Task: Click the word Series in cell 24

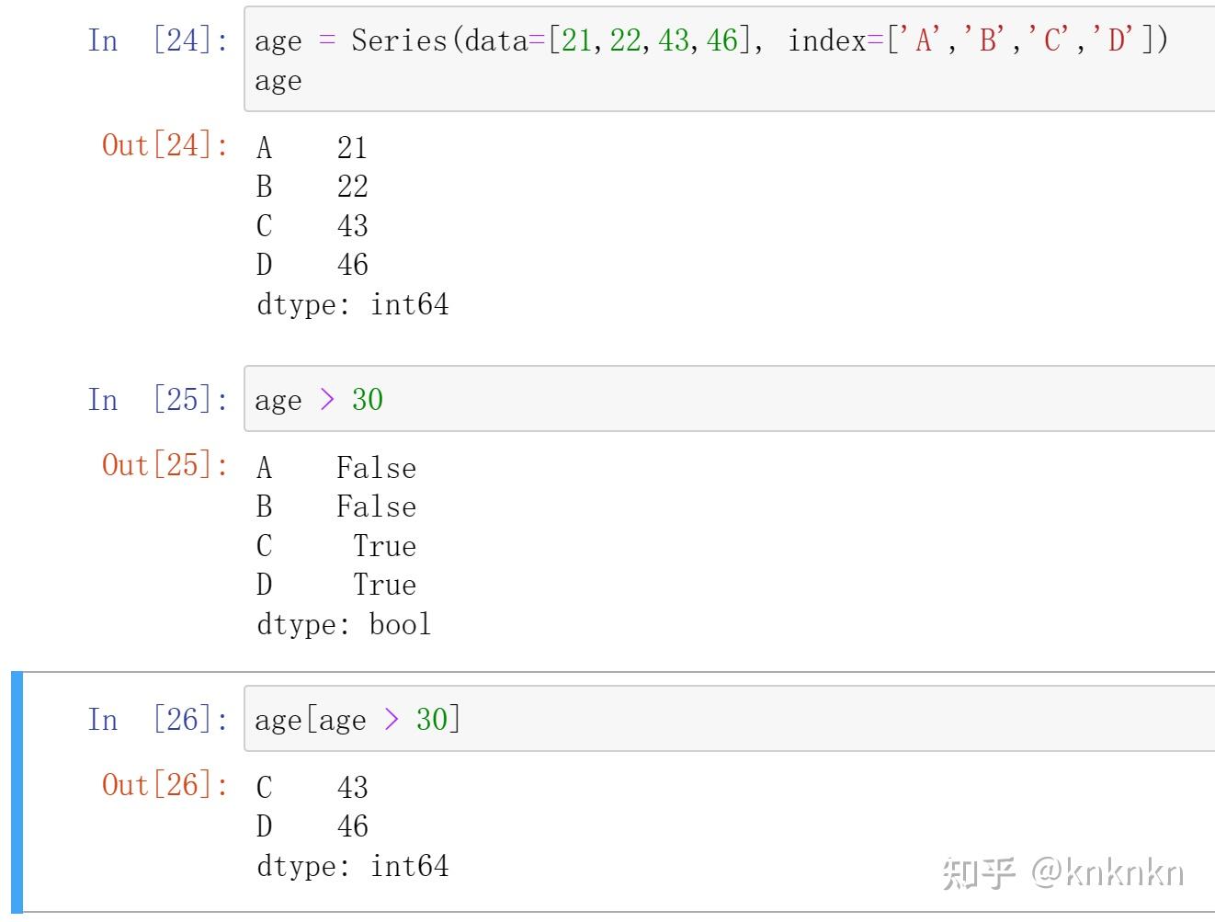Action: point(399,40)
